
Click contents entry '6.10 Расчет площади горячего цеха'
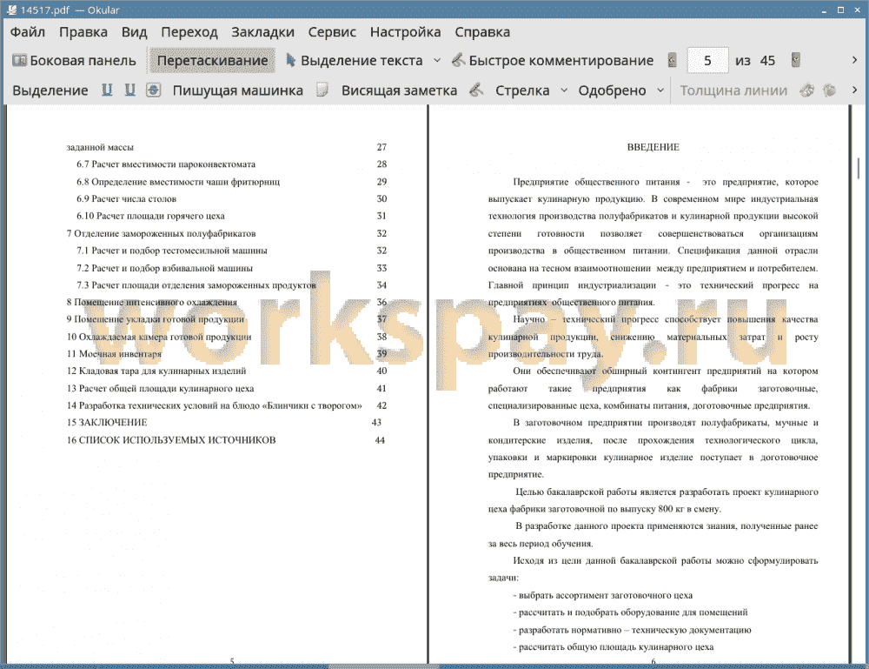click(x=150, y=216)
